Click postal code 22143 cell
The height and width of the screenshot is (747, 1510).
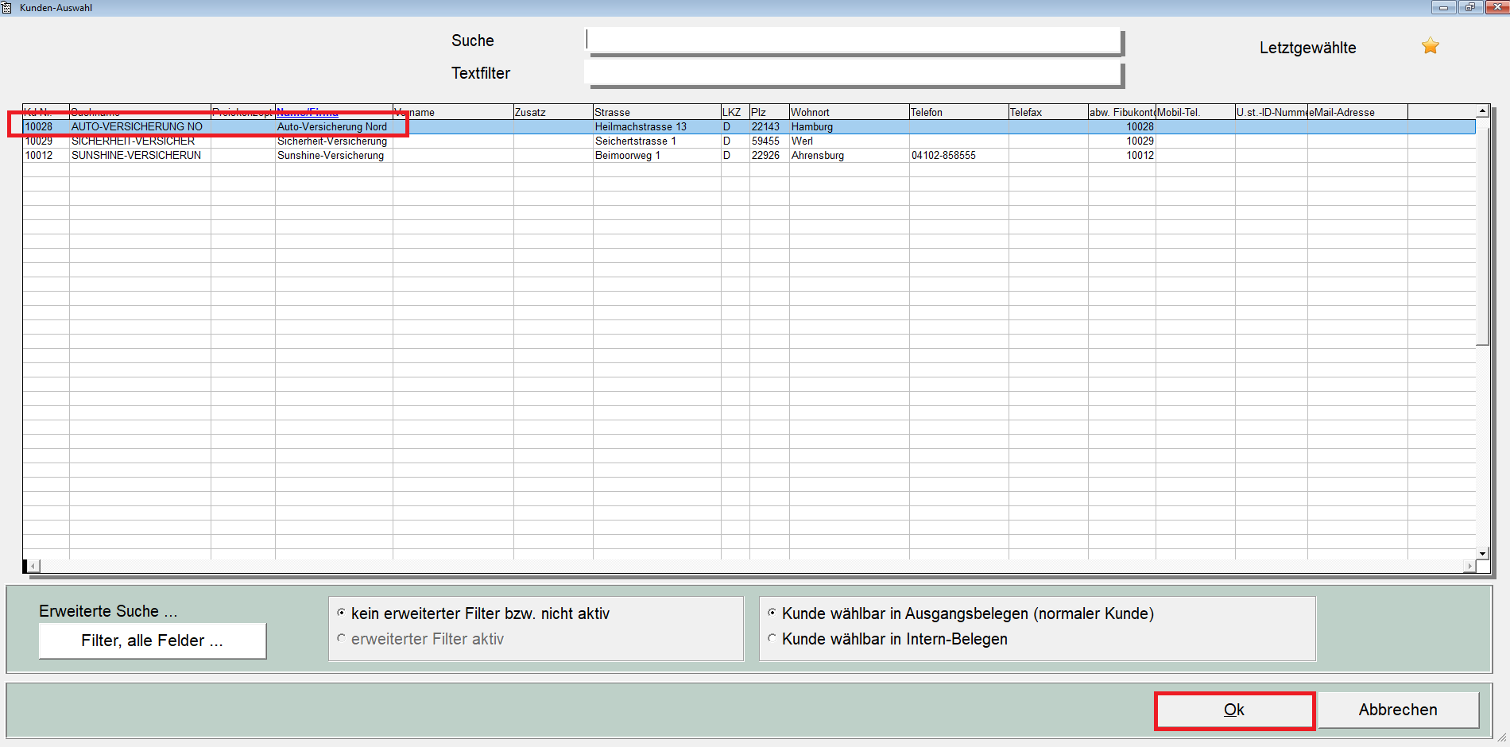pos(769,126)
